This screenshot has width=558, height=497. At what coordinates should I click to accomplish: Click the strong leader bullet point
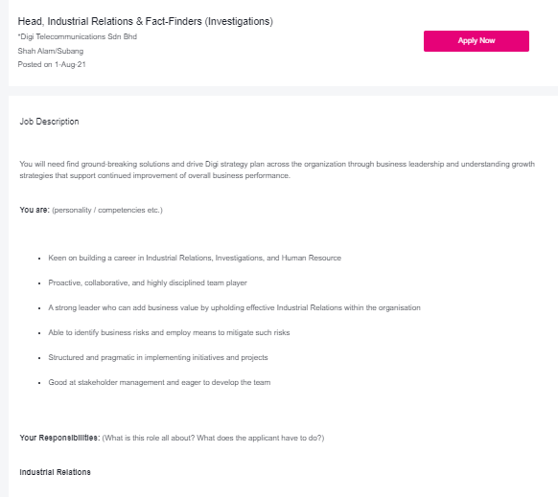[234, 307]
